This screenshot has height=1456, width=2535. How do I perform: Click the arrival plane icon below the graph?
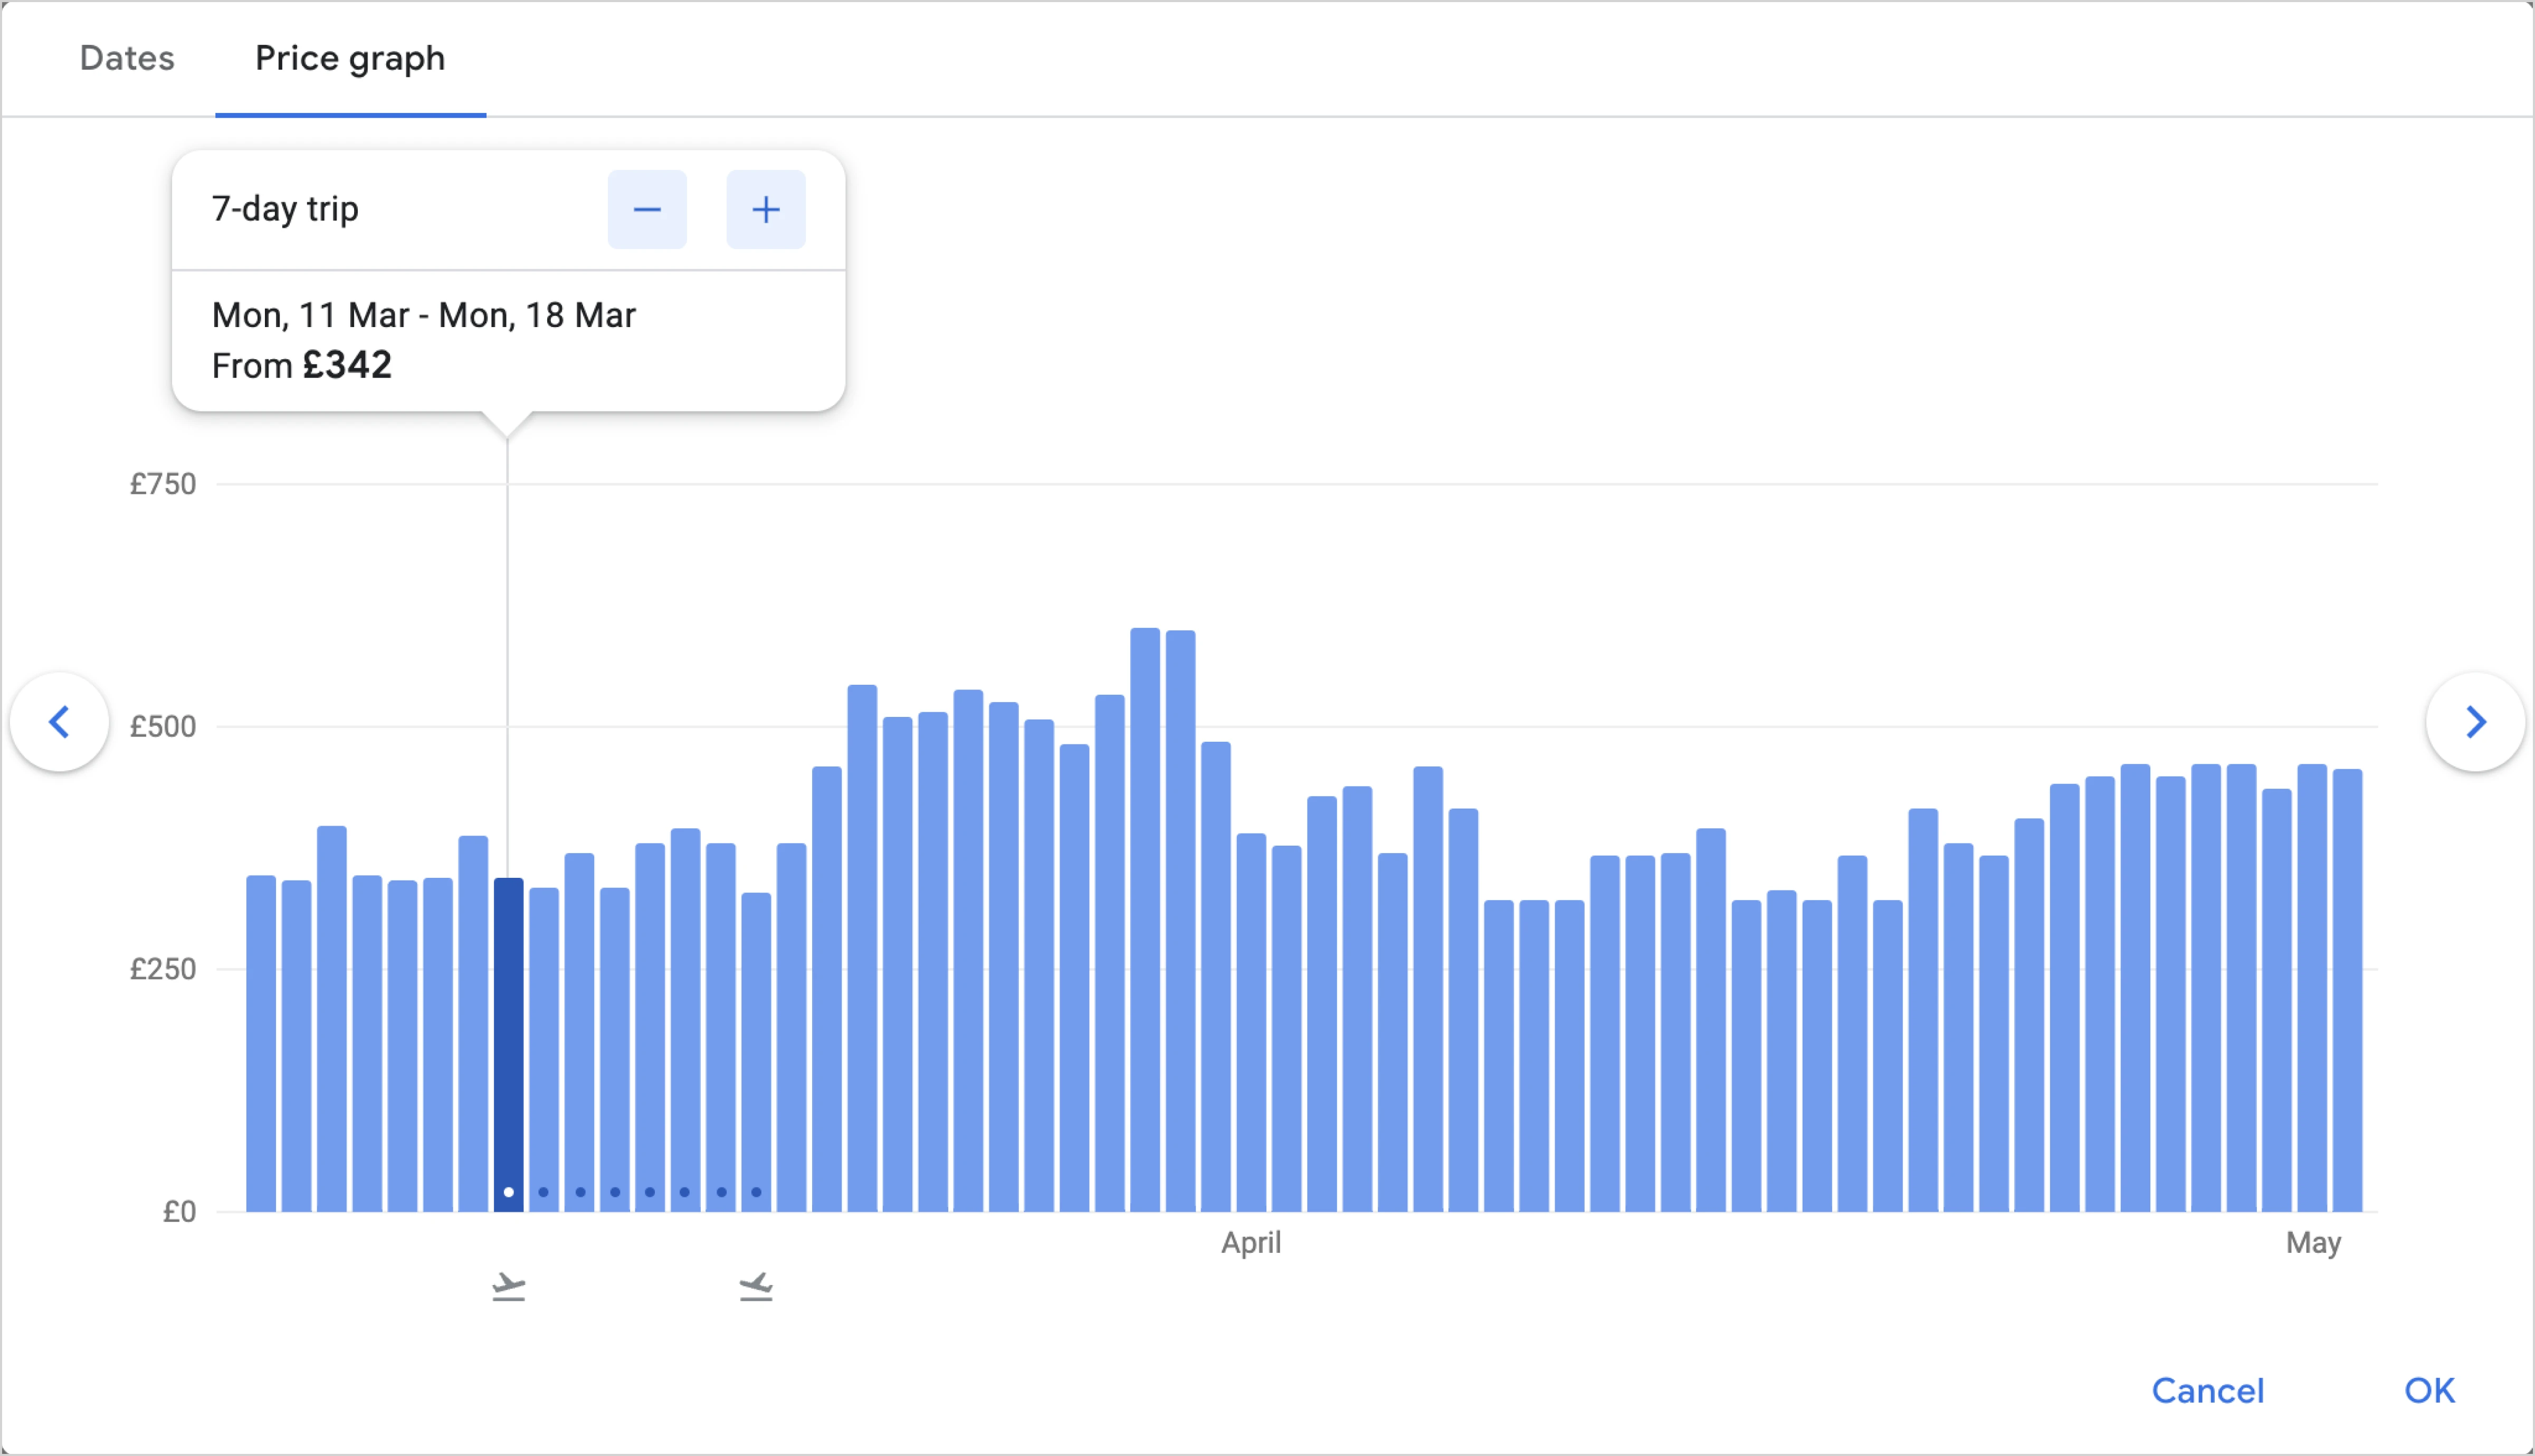point(756,1286)
